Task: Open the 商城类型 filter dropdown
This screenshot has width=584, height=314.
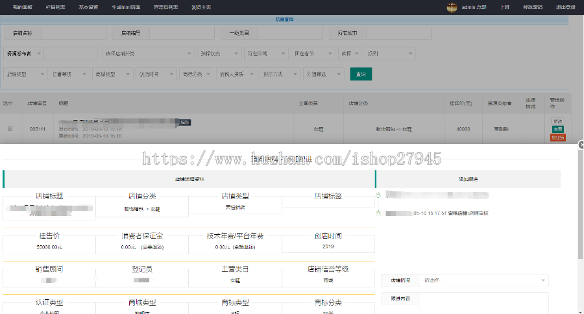Action: point(112,74)
